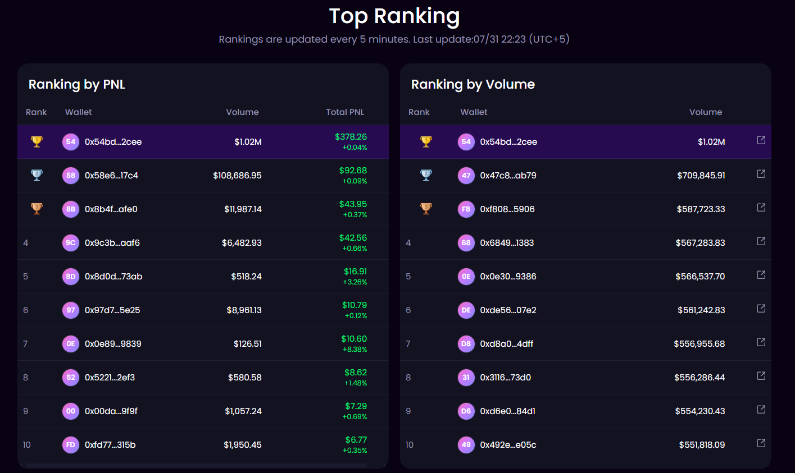Click the silver trophy in Volume ranking
The height and width of the screenshot is (473, 795).
pos(426,175)
